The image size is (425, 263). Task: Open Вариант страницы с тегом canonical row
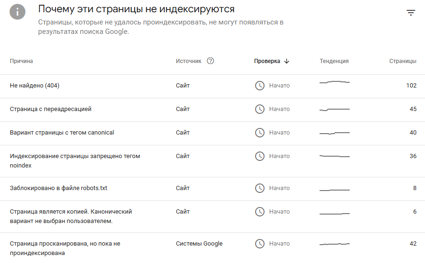pos(213,133)
